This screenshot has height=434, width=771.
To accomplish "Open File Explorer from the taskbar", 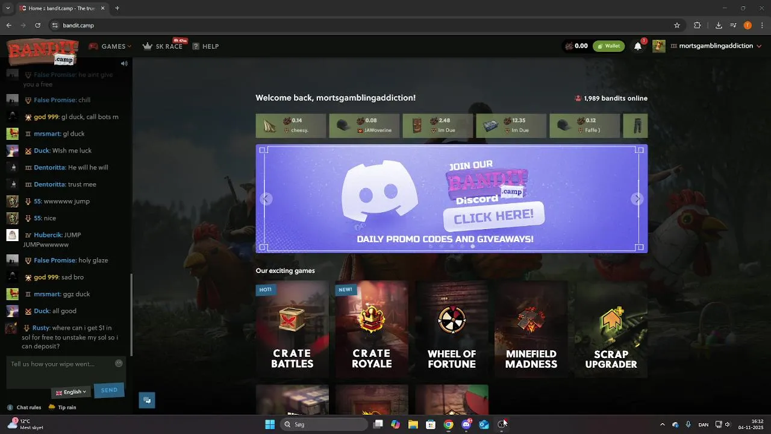I will (x=413, y=424).
